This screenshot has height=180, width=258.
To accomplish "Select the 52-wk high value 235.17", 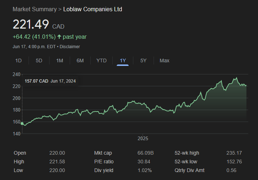I will click(234, 153).
